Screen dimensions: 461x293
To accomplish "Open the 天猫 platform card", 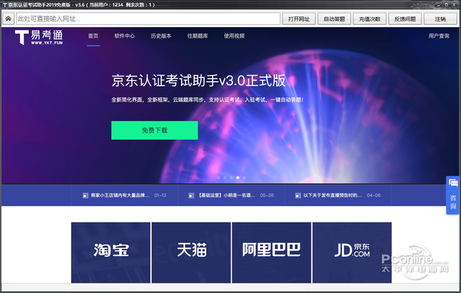I will (191, 253).
